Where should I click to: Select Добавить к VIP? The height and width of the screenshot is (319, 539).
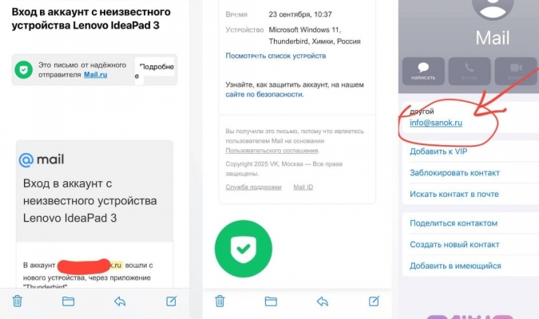click(438, 152)
